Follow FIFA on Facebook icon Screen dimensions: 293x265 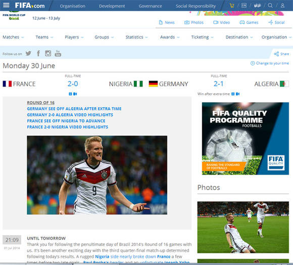[38, 54]
